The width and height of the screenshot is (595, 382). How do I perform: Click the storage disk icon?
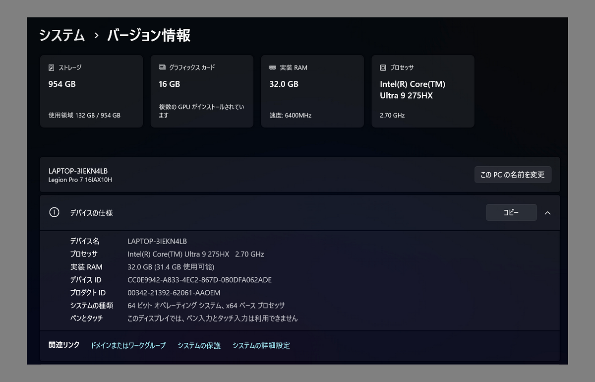point(52,67)
